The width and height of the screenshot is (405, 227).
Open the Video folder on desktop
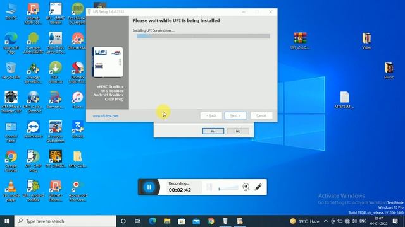pos(366,40)
